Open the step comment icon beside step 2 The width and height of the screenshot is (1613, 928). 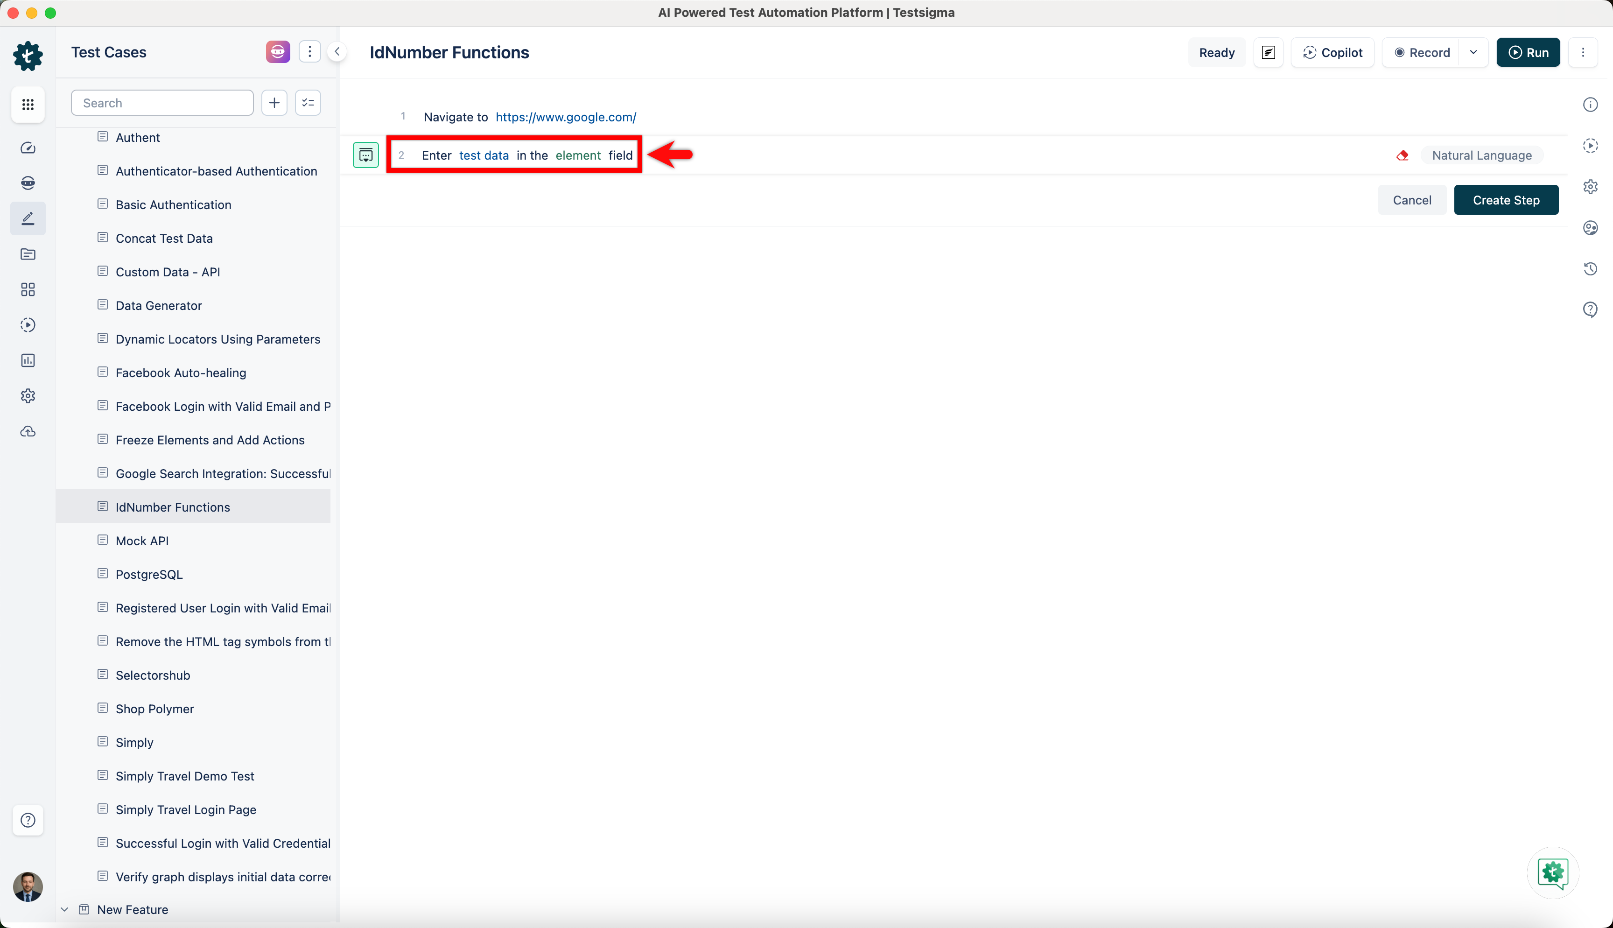pos(365,155)
